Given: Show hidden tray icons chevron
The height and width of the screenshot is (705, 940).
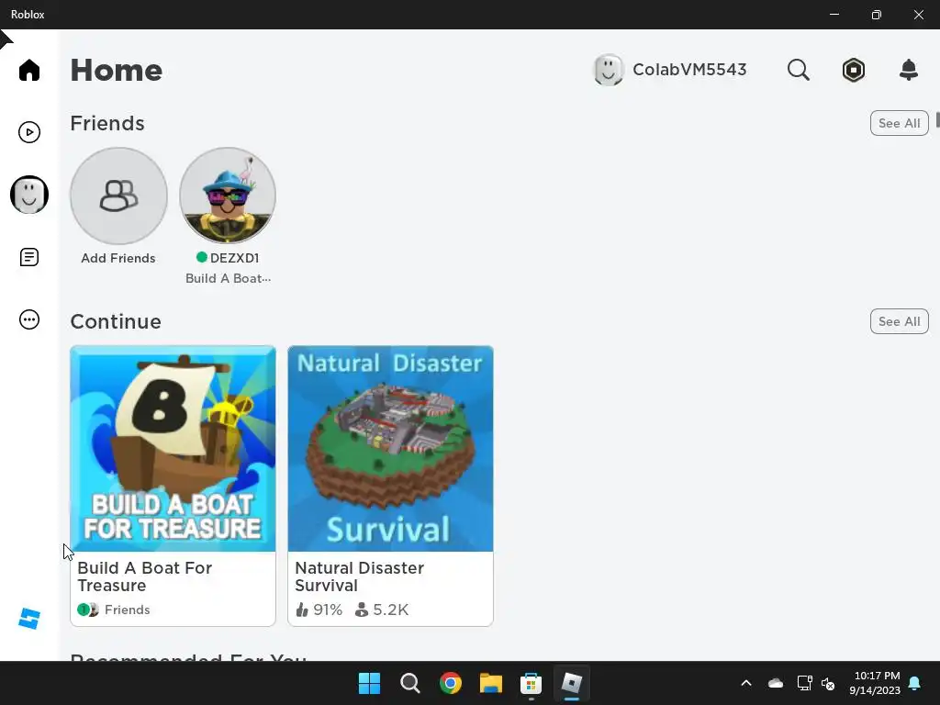Looking at the screenshot, I should click(x=746, y=683).
